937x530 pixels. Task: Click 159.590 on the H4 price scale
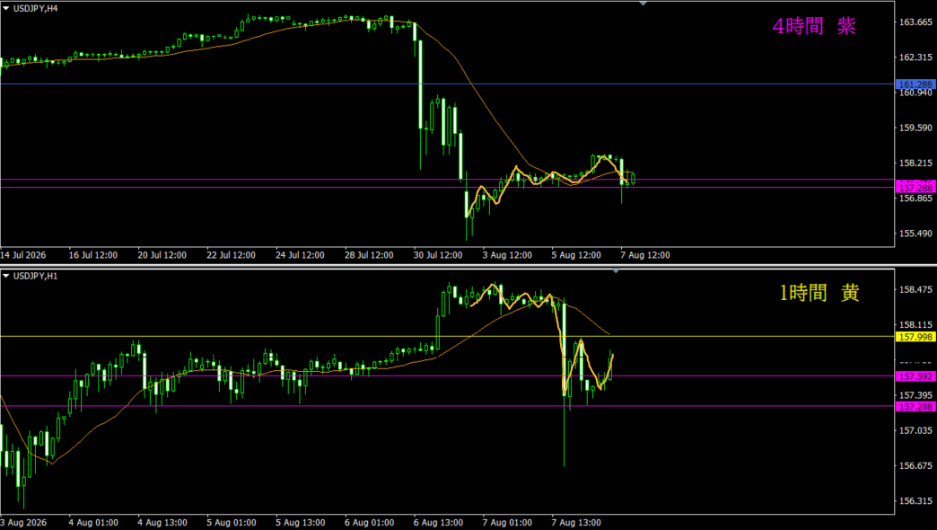click(915, 128)
